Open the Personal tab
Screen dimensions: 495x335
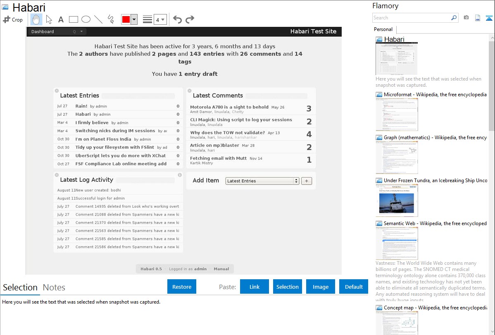point(383,29)
